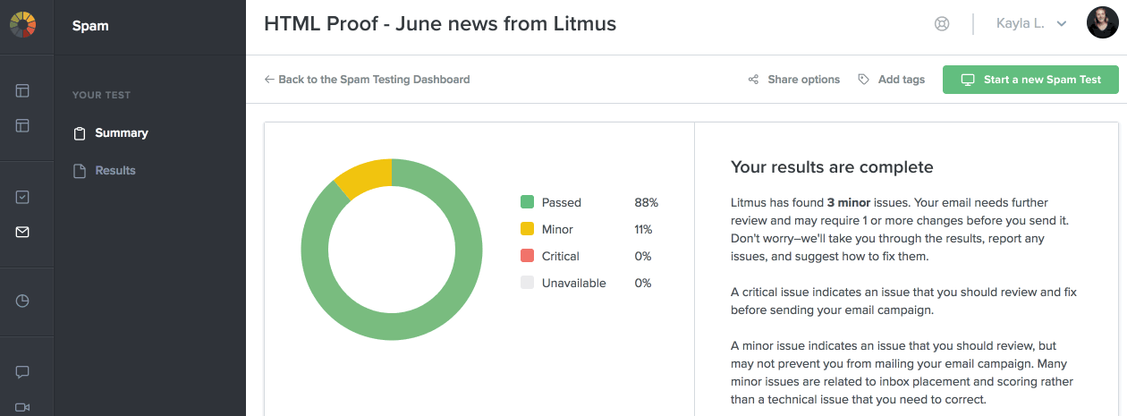This screenshot has height=416, width=1127.
Task: Click the video camera icon in the rail
Action: click(22, 407)
